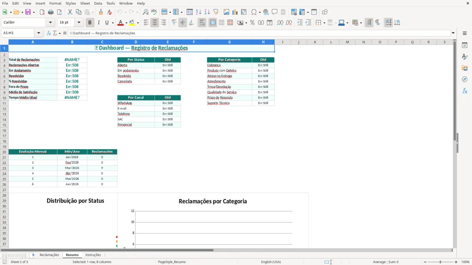Click the Export as PDF icon
The image size is (472, 265).
pos(42,12)
